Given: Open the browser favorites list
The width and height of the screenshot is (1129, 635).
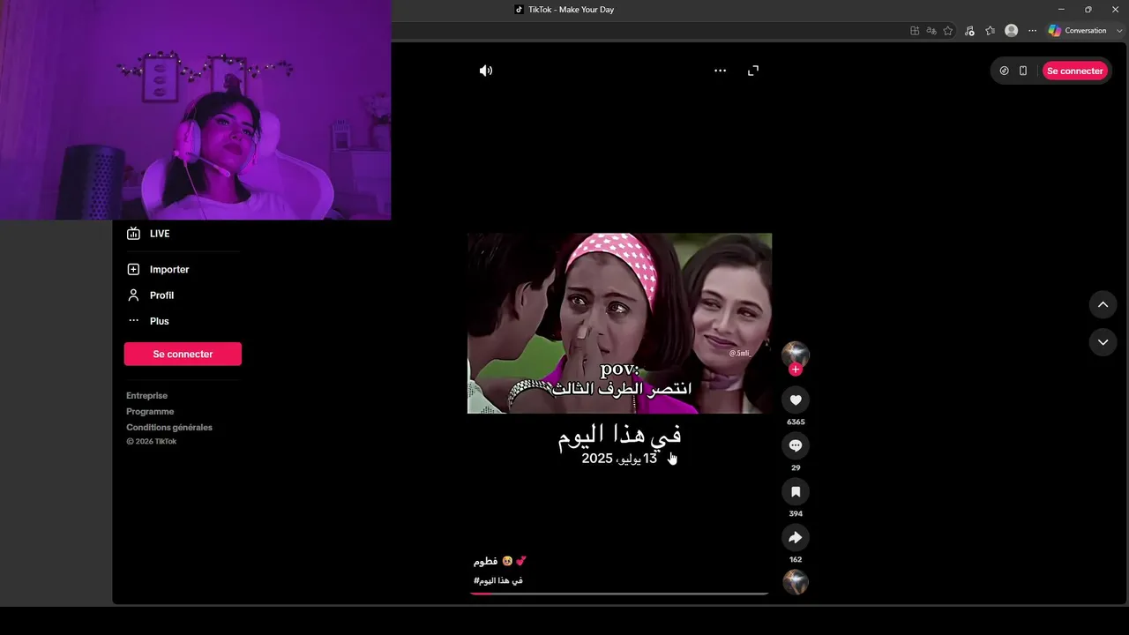Looking at the screenshot, I should click(991, 31).
